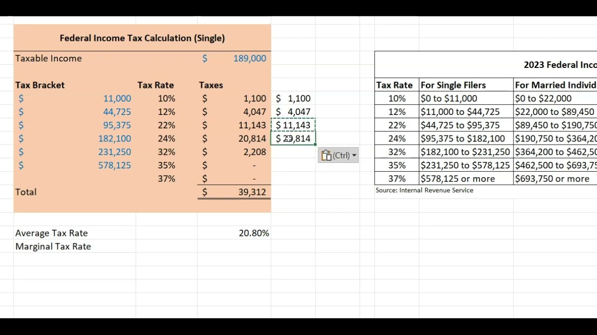Select the For Single Filers header cell
Viewport: 597px width, 335px height.
click(x=466, y=85)
